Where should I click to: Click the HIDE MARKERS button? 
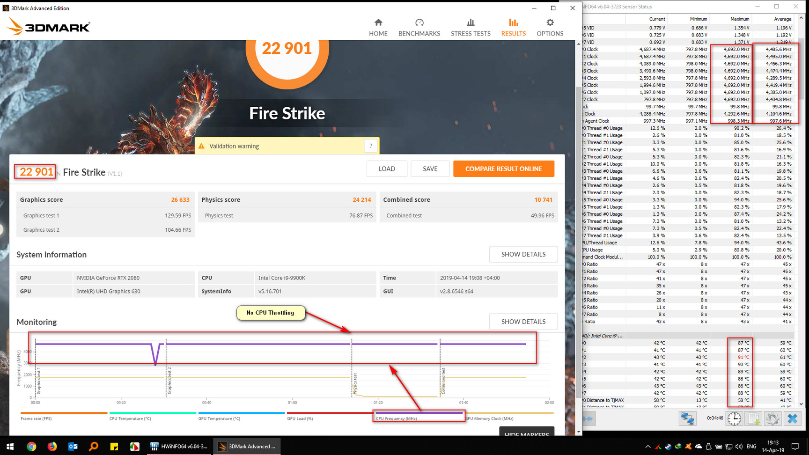[x=527, y=432]
